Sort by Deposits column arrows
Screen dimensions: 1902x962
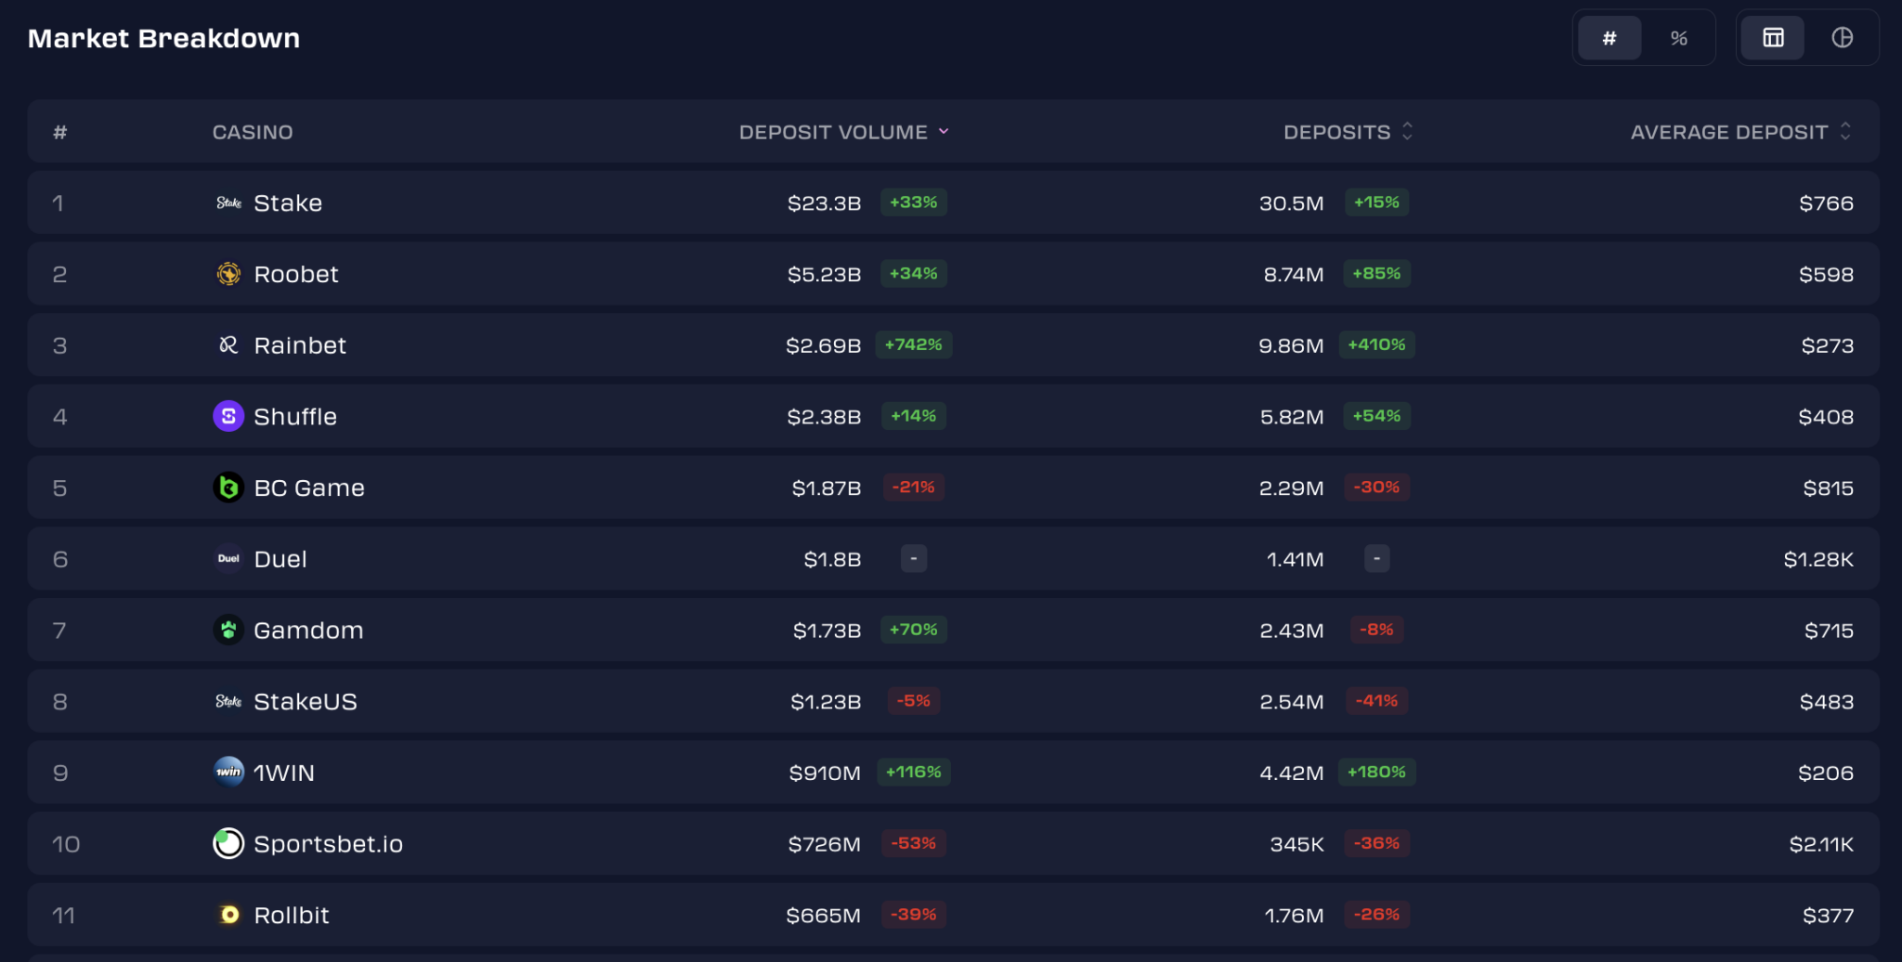tap(1407, 132)
